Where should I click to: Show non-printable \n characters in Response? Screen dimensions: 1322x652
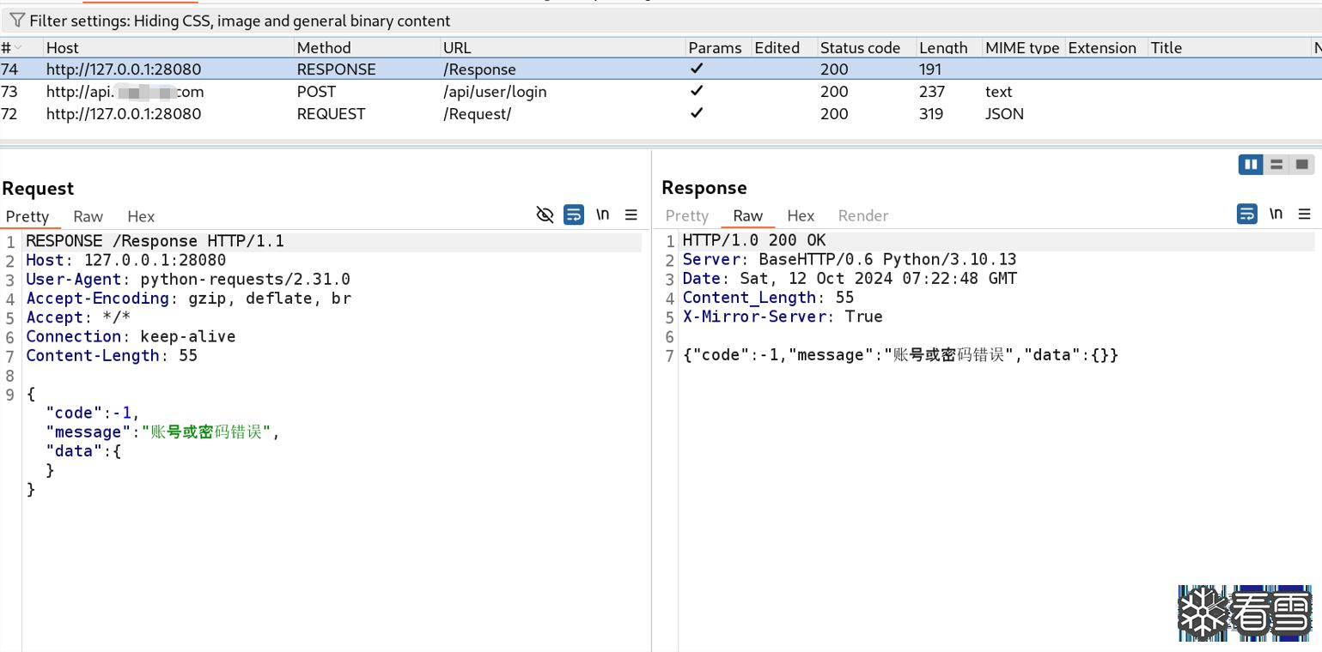tap(1276, 214)
